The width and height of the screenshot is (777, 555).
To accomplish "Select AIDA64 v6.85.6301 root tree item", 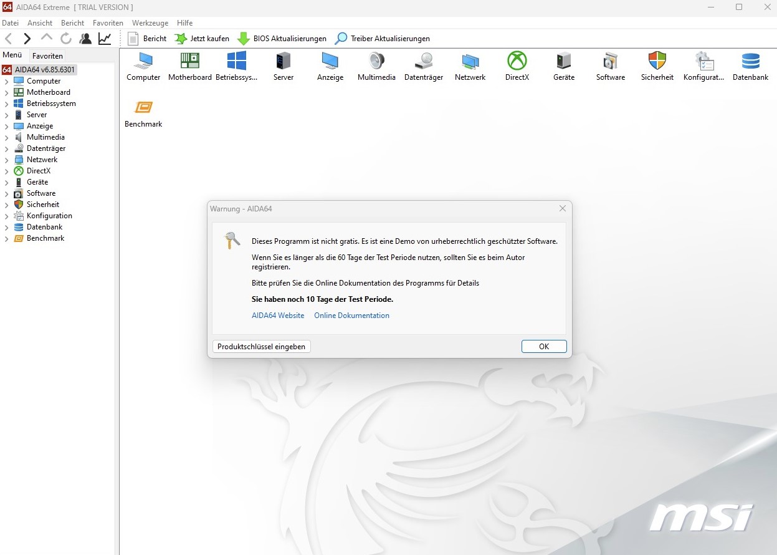I will coord(39,70).
